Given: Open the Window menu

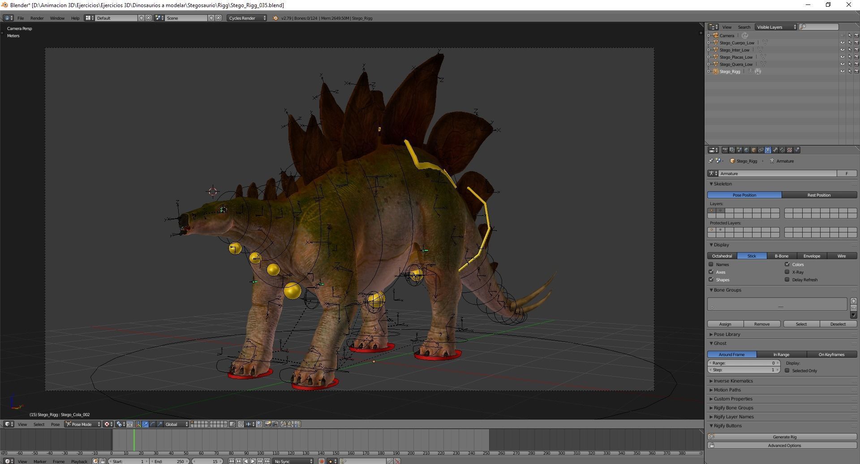Looking at the screenshot, I should pos(57,18).
